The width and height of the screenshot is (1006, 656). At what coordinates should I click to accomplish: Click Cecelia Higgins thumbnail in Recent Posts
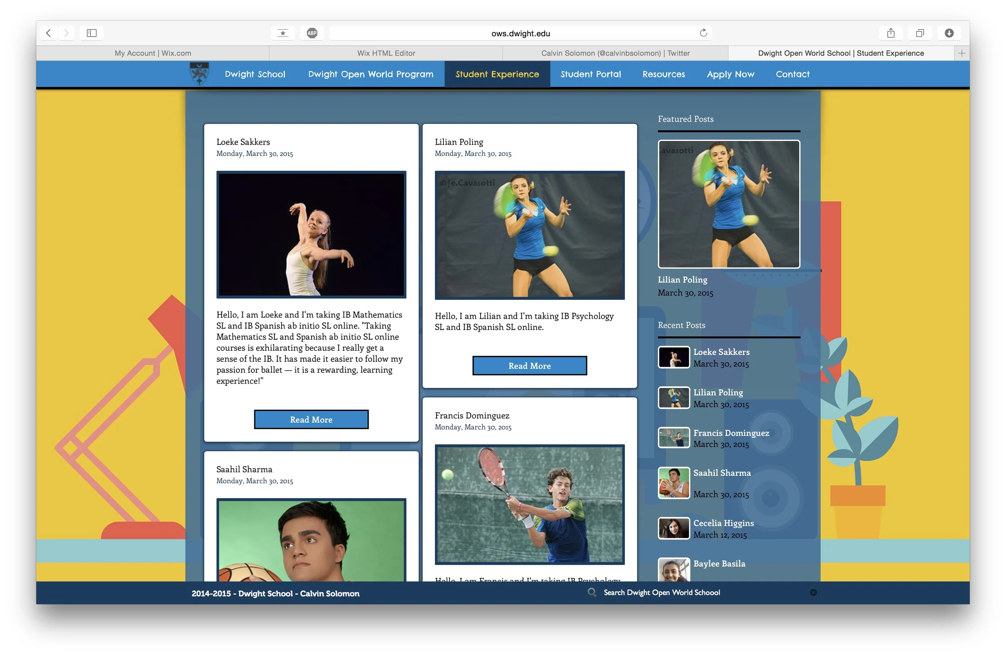pyautogui.click(x=674, y=528)
